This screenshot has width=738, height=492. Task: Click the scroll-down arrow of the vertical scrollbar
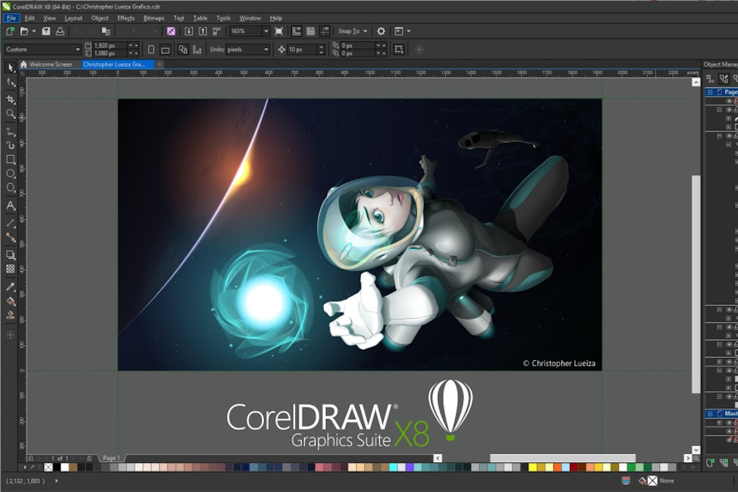(696, 450)
